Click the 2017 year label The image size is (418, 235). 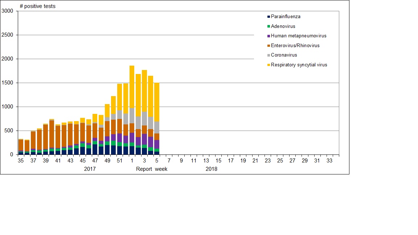(x=90, y=169)
